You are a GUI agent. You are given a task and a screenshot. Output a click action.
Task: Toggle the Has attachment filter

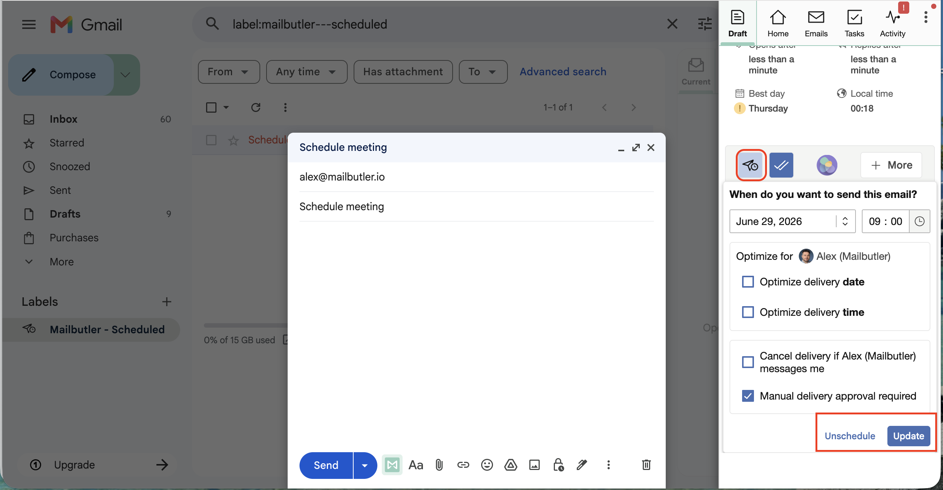tap(403, 72)
